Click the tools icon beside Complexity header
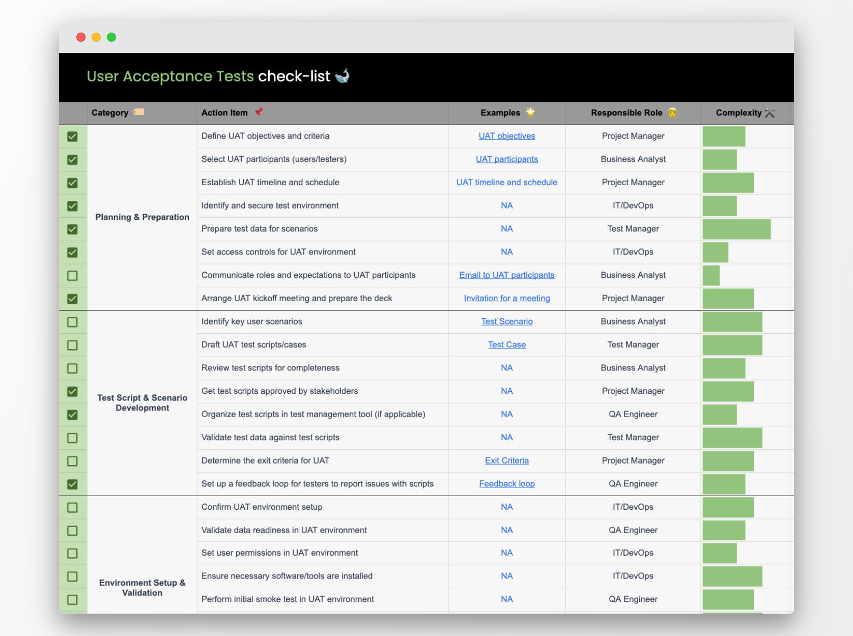Screen dimensions: 853x636 pos(770,112)
